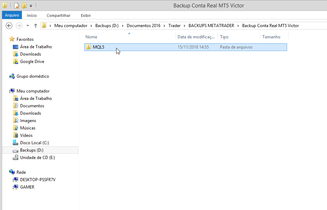The image size is (327, 210).
Task: Expand the arrow after Backups (D:) in breadcrumb
Action: point(123,26)
